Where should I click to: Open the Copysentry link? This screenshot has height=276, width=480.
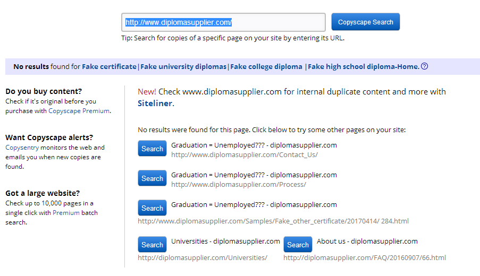pos(22,148)
